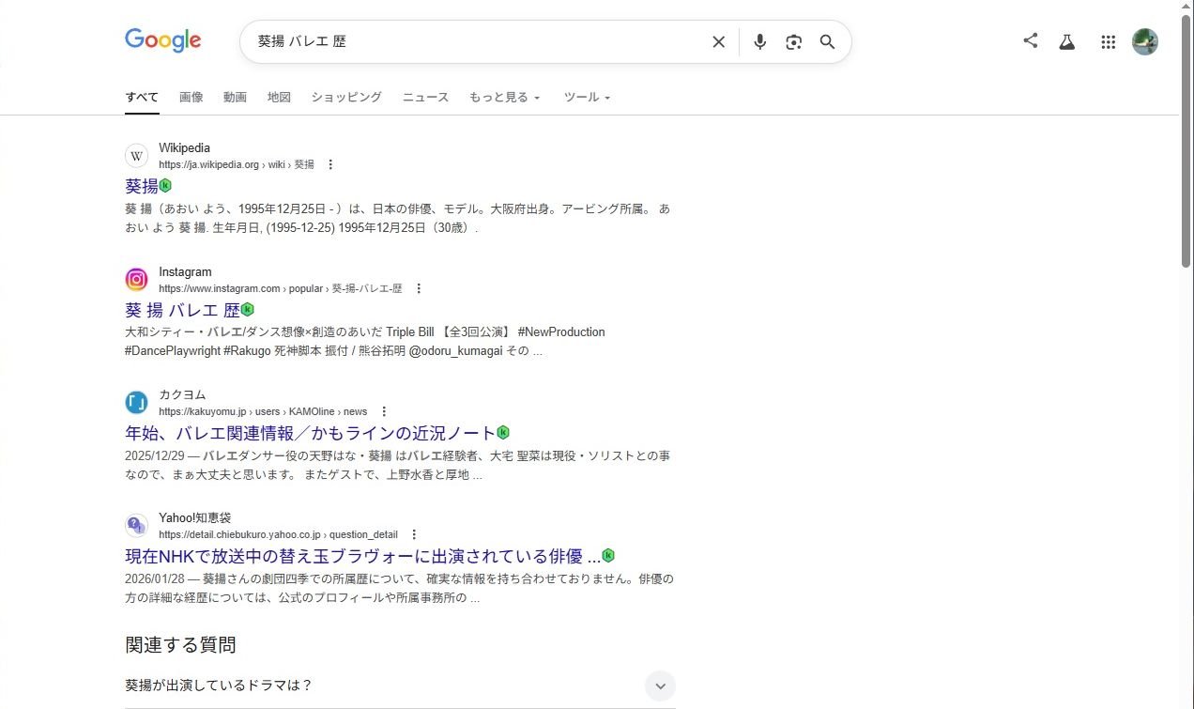Clear the search box with X icon
The height and width of the screenshot is (709, 1194).
pyautogui.click(x=718, y=42)
